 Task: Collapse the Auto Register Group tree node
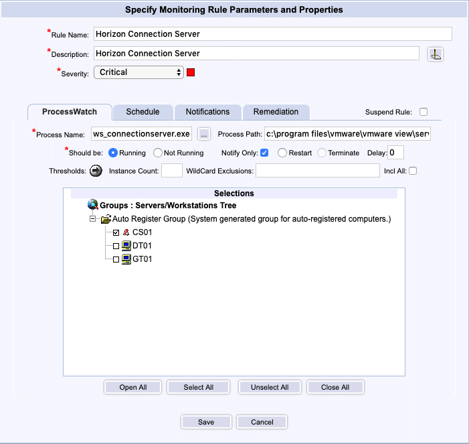93,219
